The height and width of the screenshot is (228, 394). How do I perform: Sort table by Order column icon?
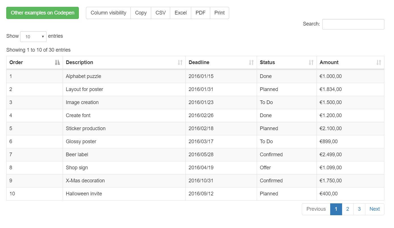57,62
